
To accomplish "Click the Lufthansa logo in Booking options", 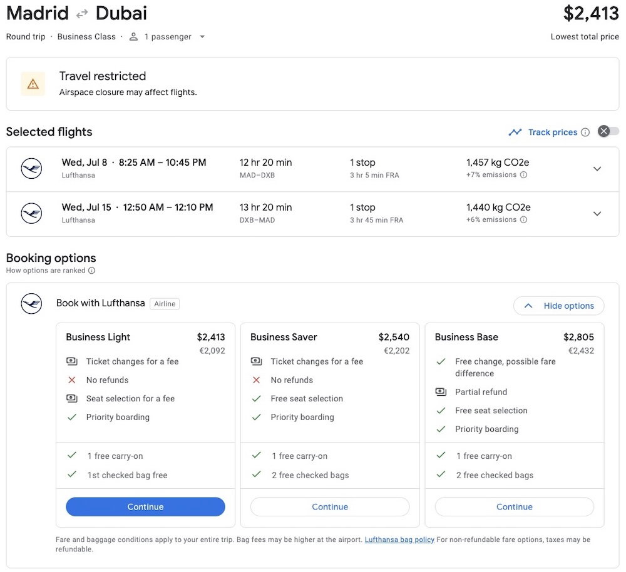I will tap(31, 304).
